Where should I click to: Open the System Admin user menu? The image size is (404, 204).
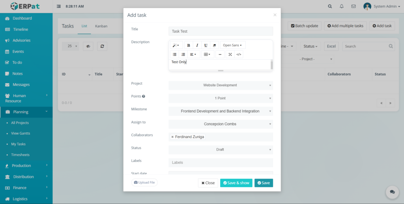tap(382, 6)
